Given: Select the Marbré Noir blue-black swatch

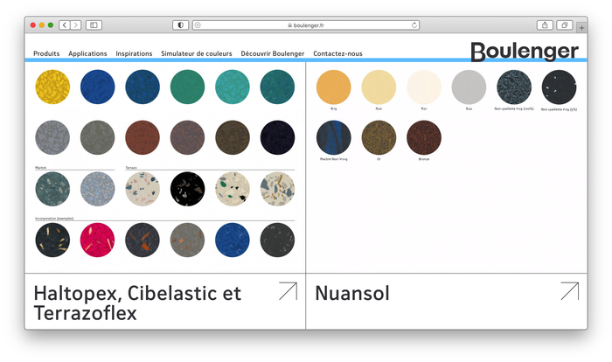Looking at the screenshot, I should pyautogui.click(x=334, y=137).
